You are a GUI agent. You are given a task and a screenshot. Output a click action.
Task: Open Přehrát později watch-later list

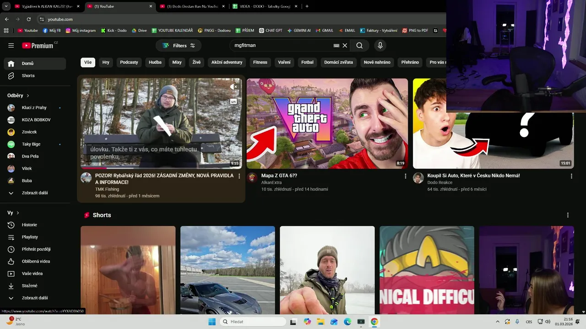pyautogui.click(x=35, y=249)
